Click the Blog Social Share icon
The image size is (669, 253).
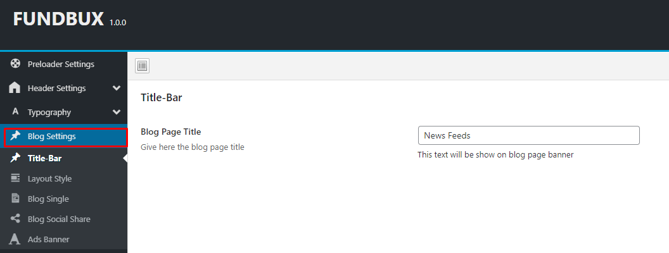point(15,219)
